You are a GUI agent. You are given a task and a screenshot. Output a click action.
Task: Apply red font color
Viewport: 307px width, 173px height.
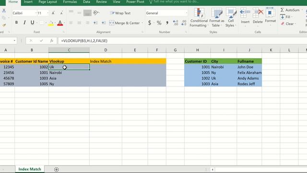(x=60, y=23)
